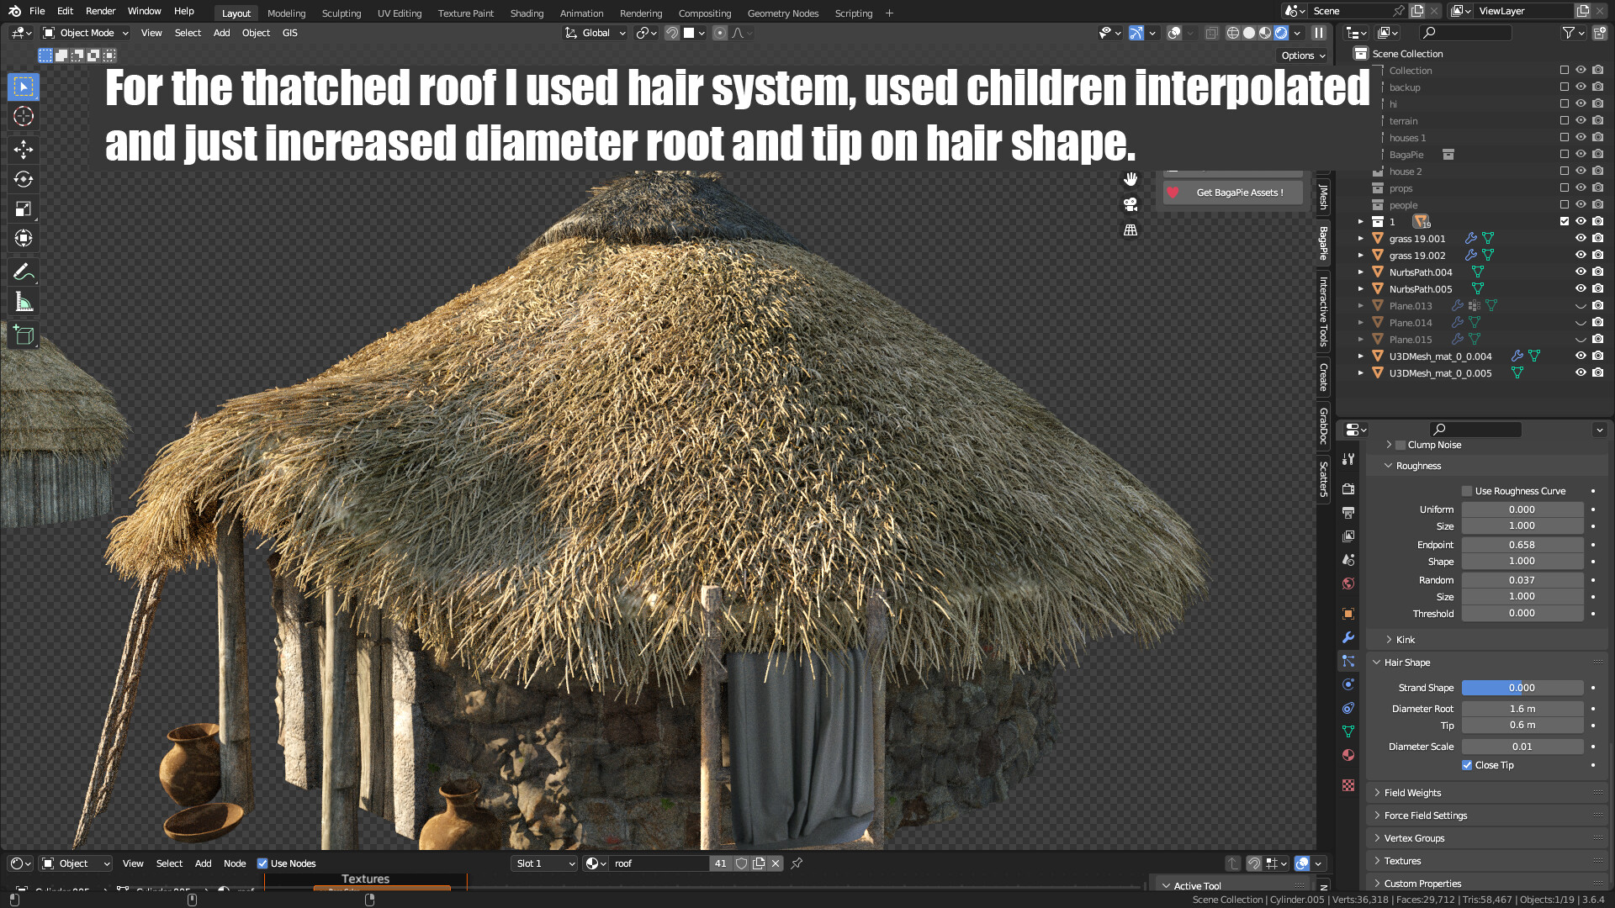The image size is (1615, 908).
Task: Switch to the Shading workspace tab
Action: pyautogui.click(x=527, y=13)
